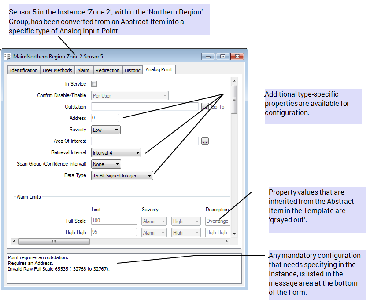Click the Address input field
Viewport: 370px width, 304px height.
(x=105, y=118)
